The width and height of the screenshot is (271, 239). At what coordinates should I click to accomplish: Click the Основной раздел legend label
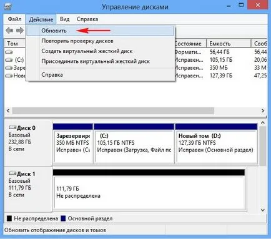(90, 218)
